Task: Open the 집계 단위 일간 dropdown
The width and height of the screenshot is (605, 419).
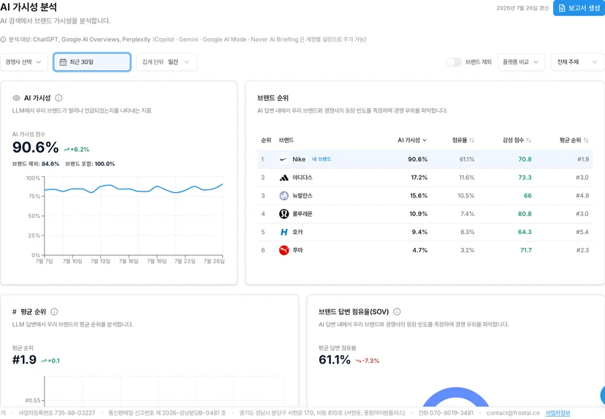Action: [167, 61]
